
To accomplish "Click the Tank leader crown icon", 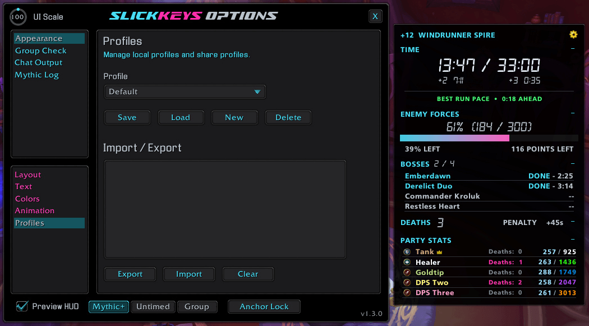I will point(439,252).
